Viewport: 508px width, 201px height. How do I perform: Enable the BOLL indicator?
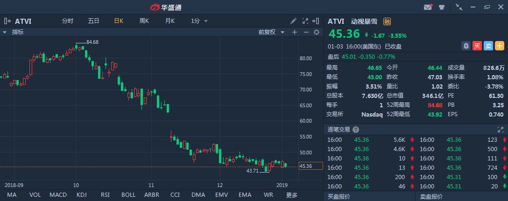[128, 195]
